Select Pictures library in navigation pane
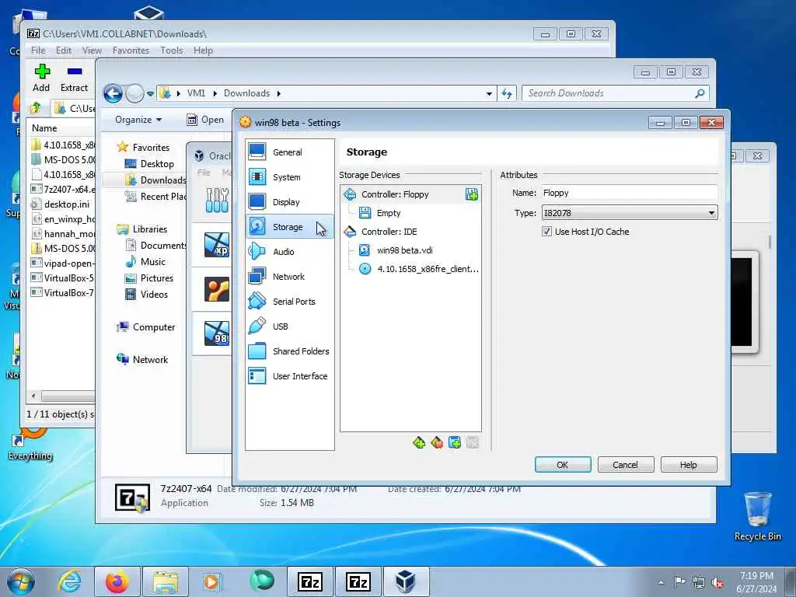The image size is (796, 597). [149, 278]
